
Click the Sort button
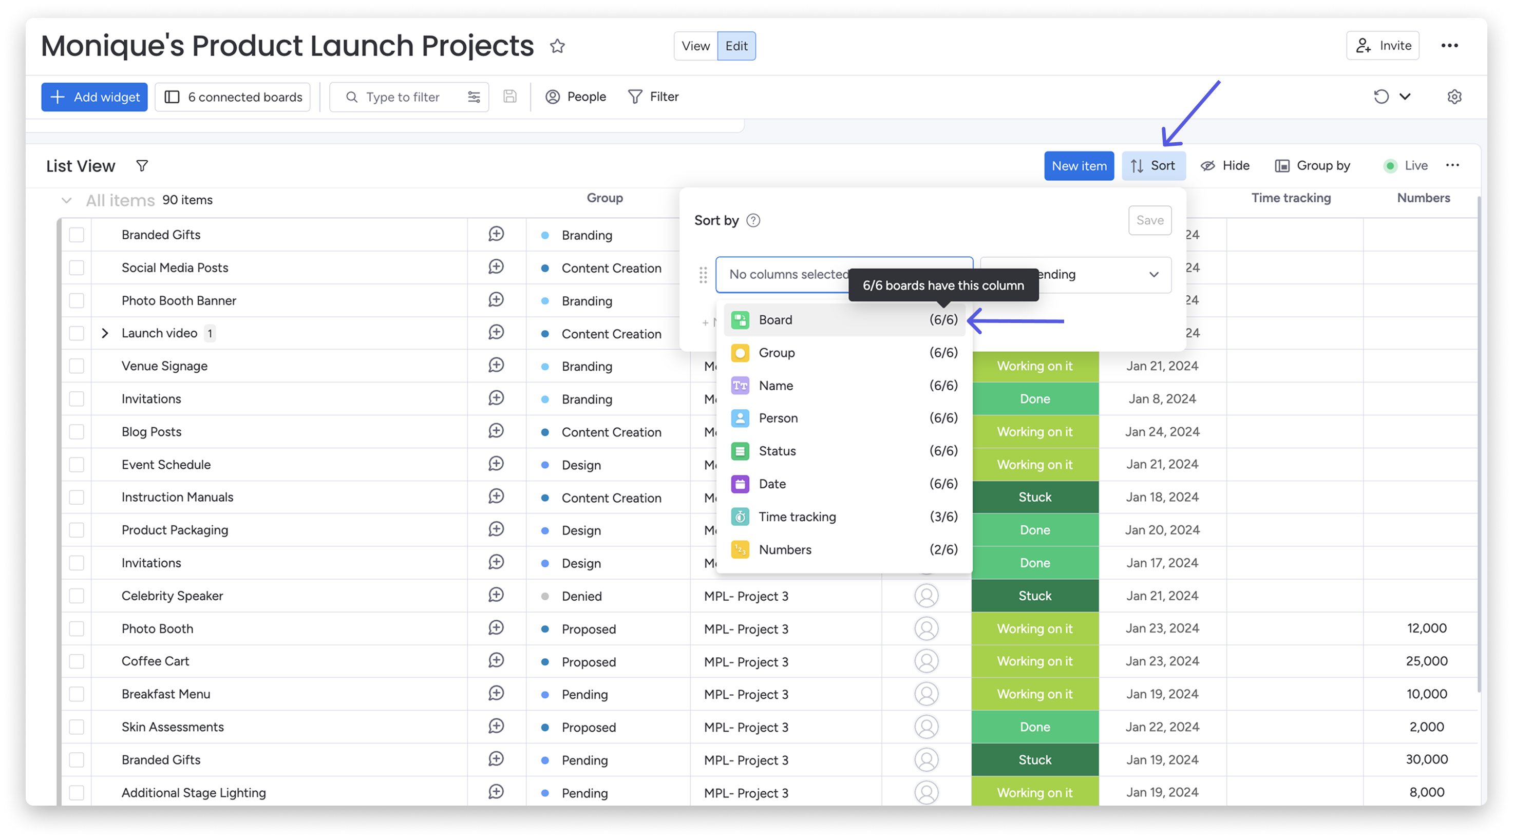(1153, 166)
